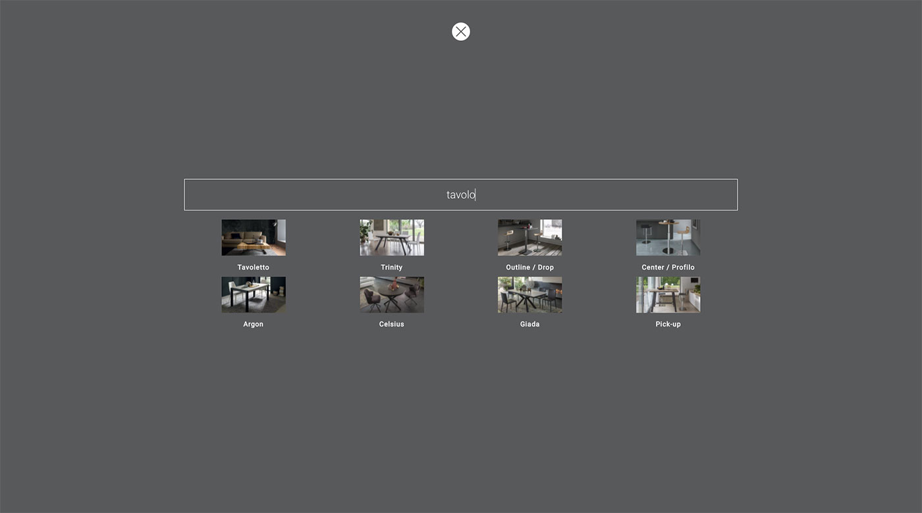Viewport: 922px width, 513px height.
Task: Open the Giada table thumbnail
Action: tap(530, 295)
